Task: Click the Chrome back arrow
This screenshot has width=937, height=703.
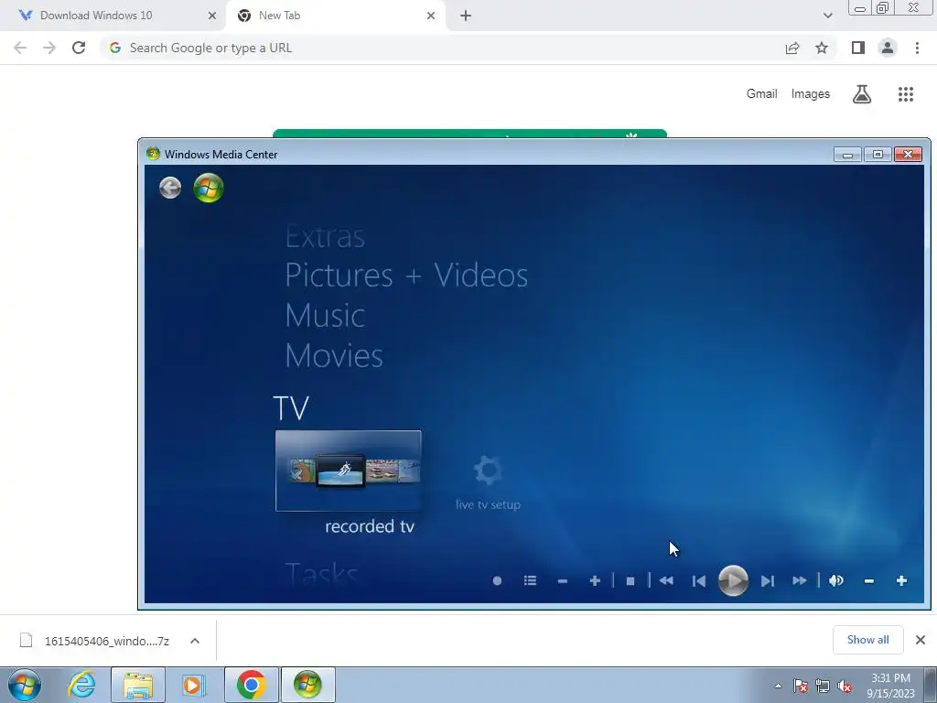Action: pos(20,48)
